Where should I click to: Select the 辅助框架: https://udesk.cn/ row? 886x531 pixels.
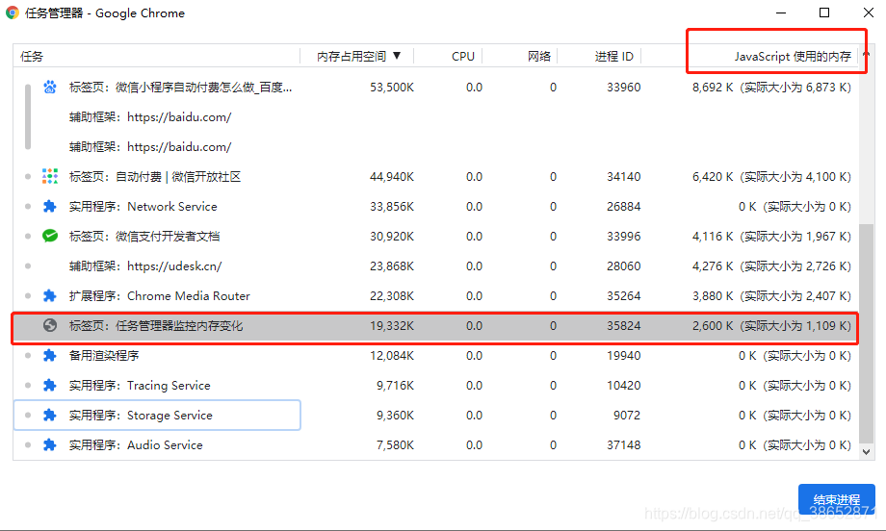pyautogui.click(x=435, y=265)
